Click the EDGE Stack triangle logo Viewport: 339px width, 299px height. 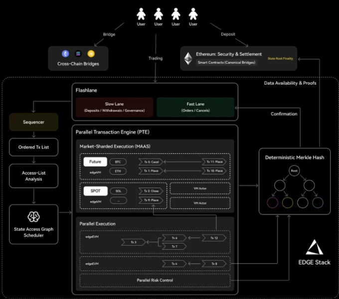tap(315, 247)
